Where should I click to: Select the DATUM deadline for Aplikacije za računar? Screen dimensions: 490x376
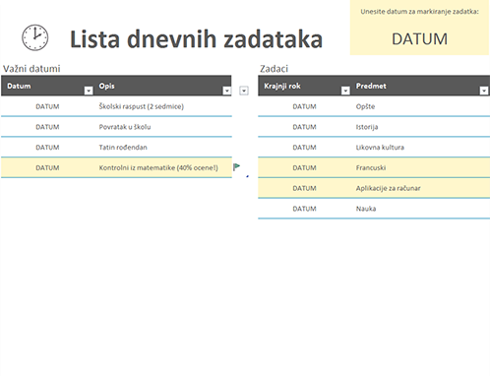pos(304,188)
